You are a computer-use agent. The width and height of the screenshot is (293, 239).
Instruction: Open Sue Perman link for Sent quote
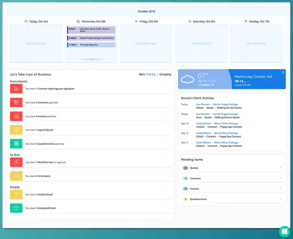click(x=217, y=114)
